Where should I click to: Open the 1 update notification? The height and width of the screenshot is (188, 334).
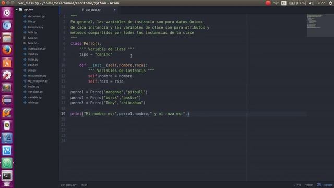point(325,185)
